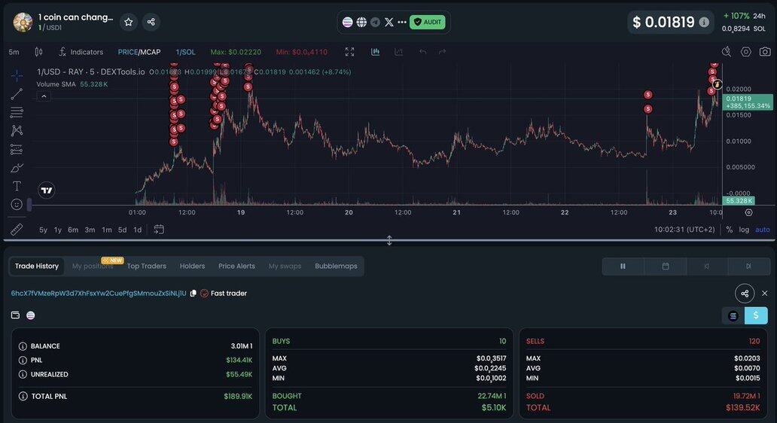This screenshot has height=423, width=777.
Task: Open the Telegram link icon
Action: coord(375,22)
